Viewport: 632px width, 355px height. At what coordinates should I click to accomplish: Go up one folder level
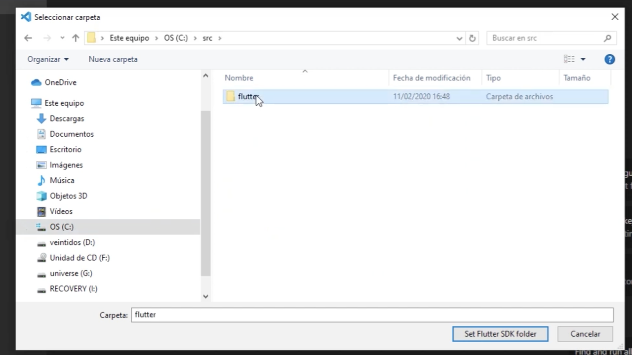coord(76,38)
